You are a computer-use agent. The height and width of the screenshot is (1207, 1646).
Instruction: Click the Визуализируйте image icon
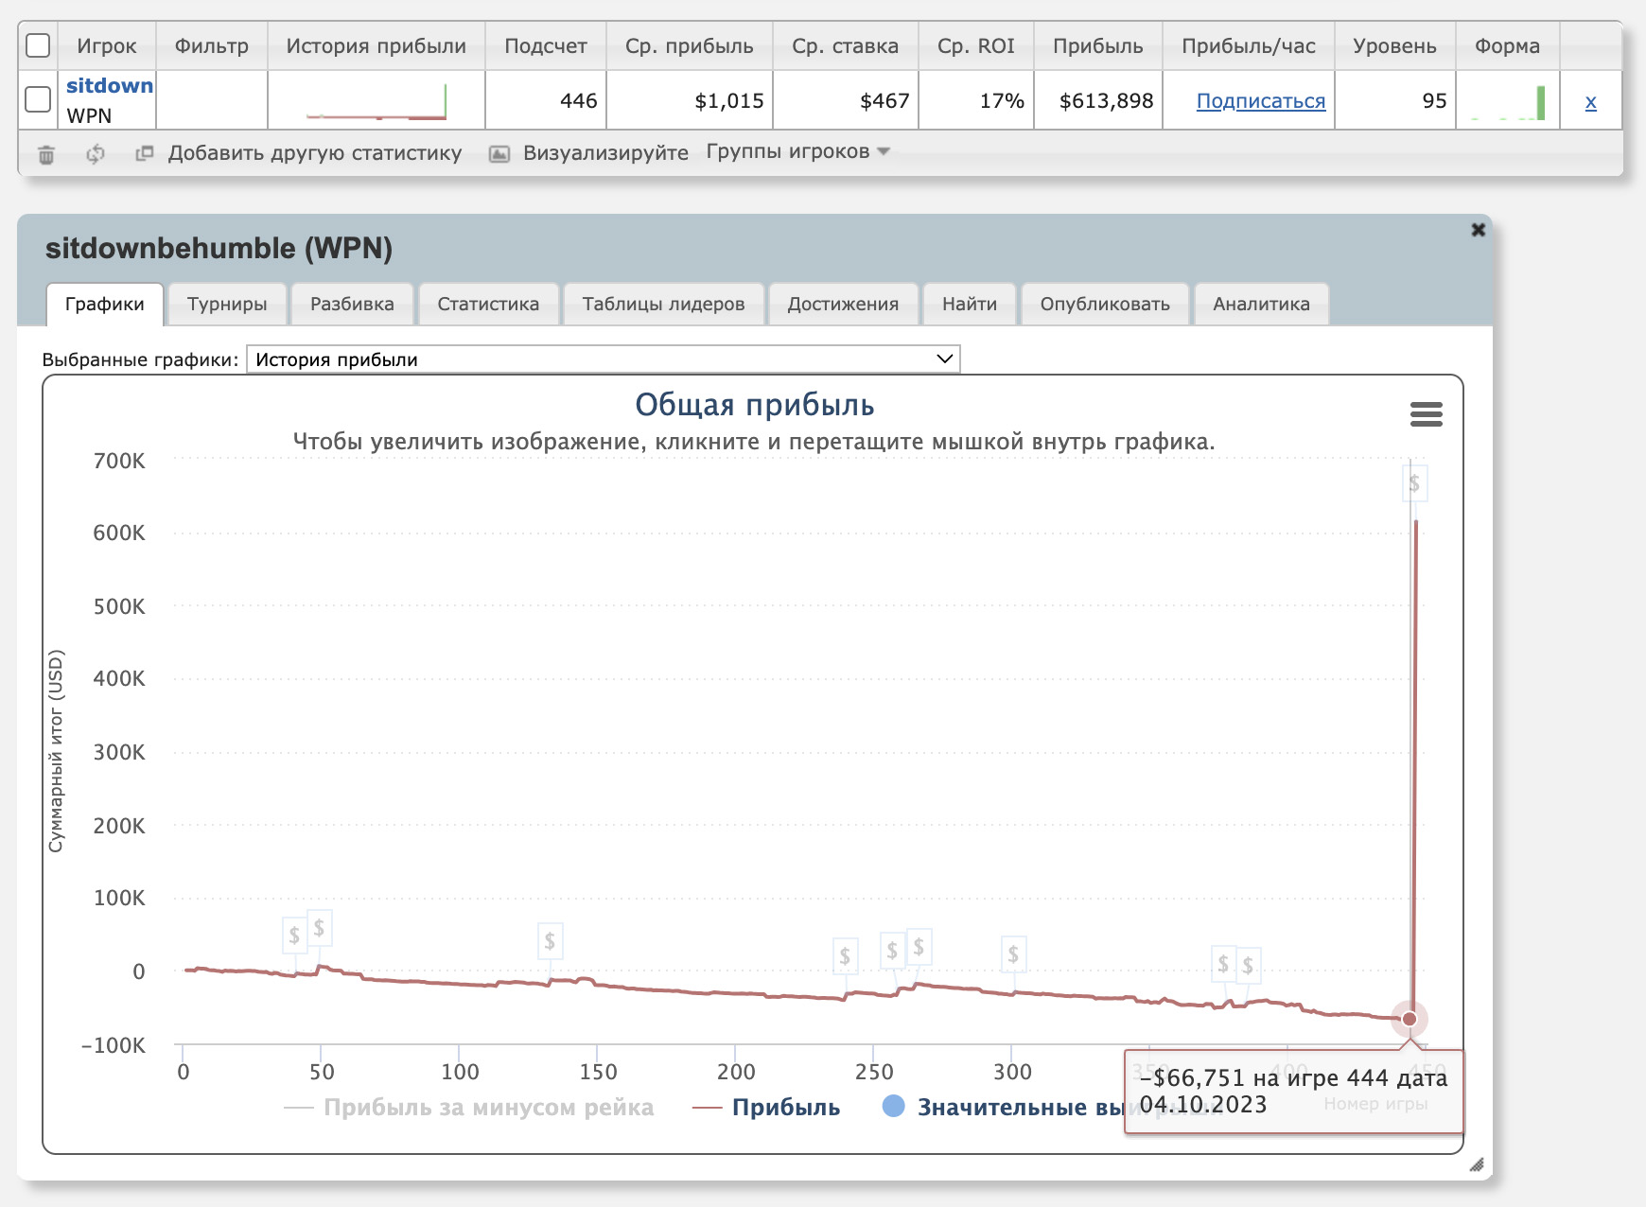coord(499,154)
